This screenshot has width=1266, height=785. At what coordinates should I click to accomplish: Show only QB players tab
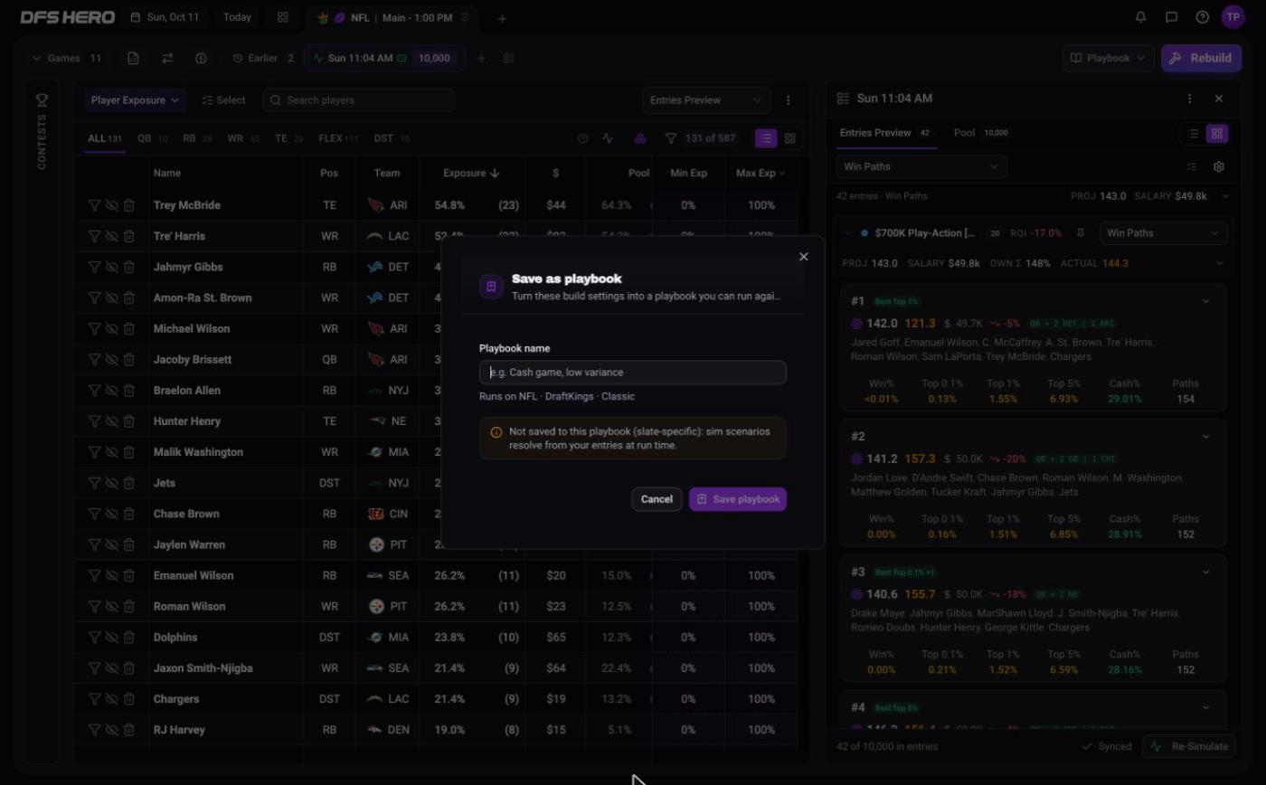pos(152,138)
